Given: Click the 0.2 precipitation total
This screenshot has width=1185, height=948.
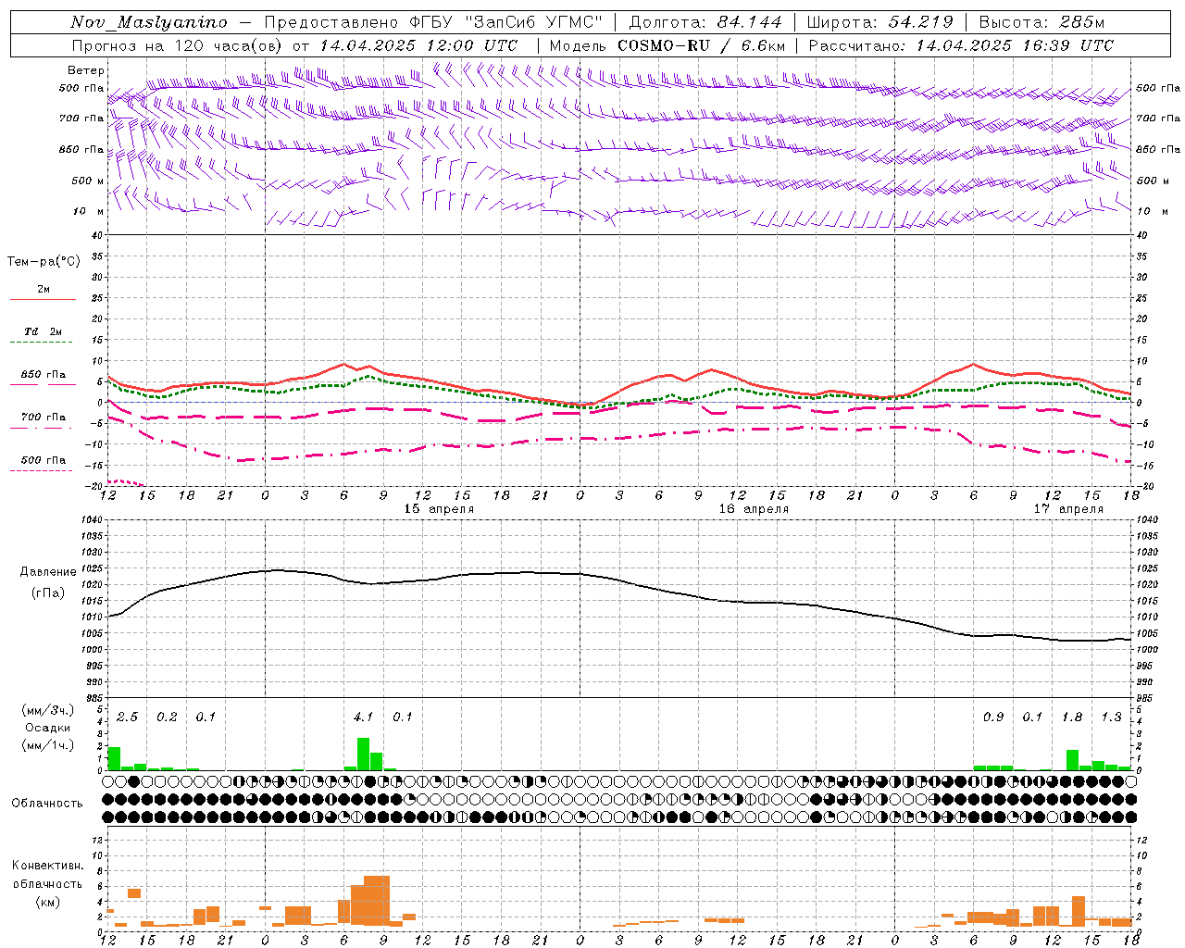Looking at the screenshot, I should (167, 717).
